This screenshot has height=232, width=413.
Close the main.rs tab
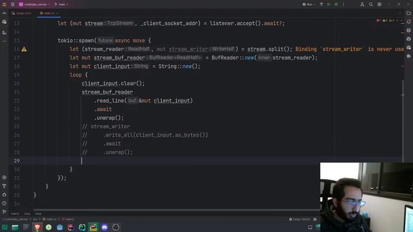(x=57, y=13)
